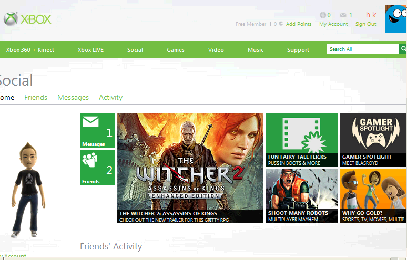407x260 pixels.
Task: Click the search magnifier button
Action: click(403, 49)
